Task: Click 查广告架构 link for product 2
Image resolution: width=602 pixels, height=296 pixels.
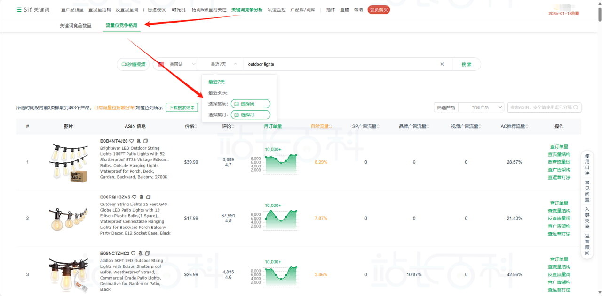Action: tap(559, 226)
